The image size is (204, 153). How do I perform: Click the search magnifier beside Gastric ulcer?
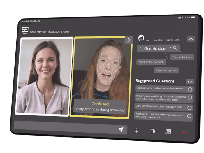(175, 48)
